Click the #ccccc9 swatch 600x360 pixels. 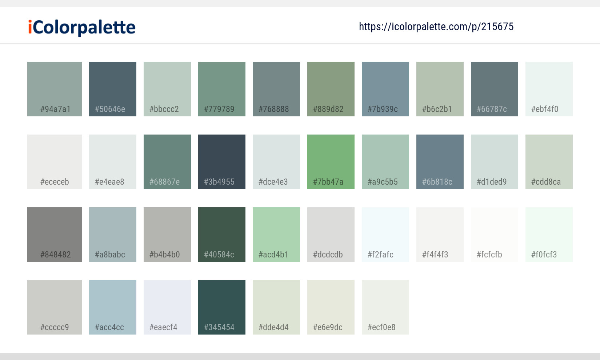pos(54,307)
